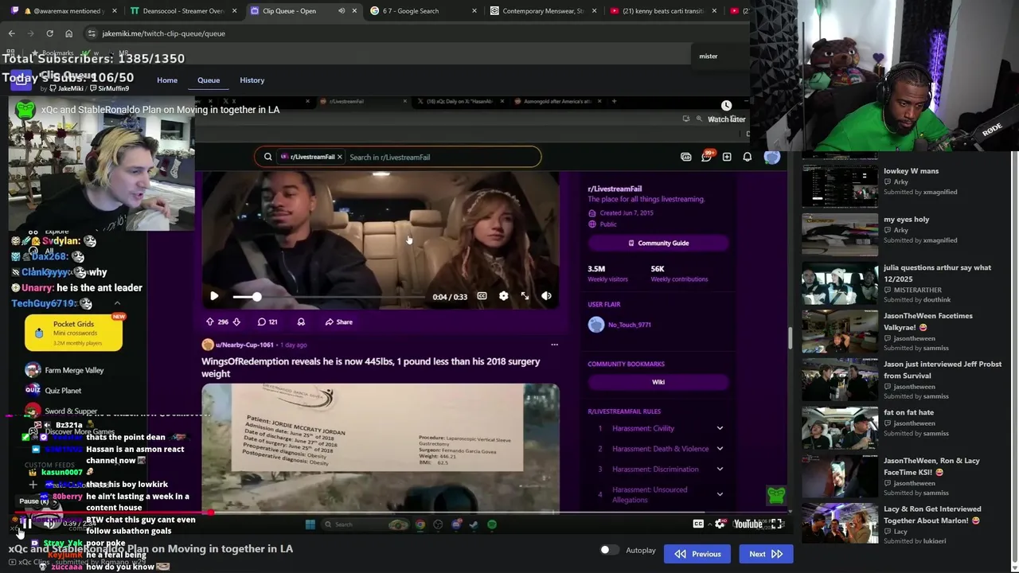1019x573 pixels.
Task: Open the Community Guide button
Action: [x=658, y=244]
